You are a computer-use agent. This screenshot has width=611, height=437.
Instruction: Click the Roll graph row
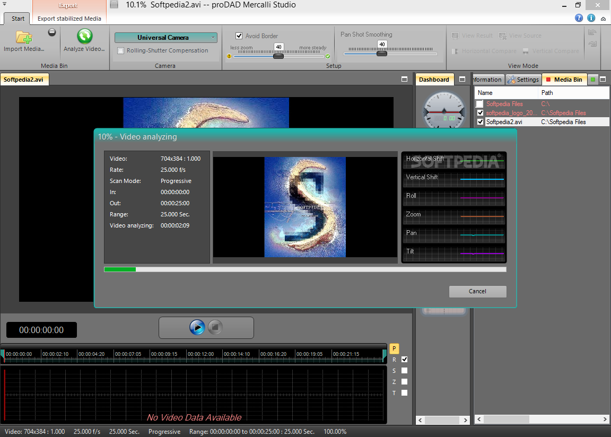coord(453,197)
